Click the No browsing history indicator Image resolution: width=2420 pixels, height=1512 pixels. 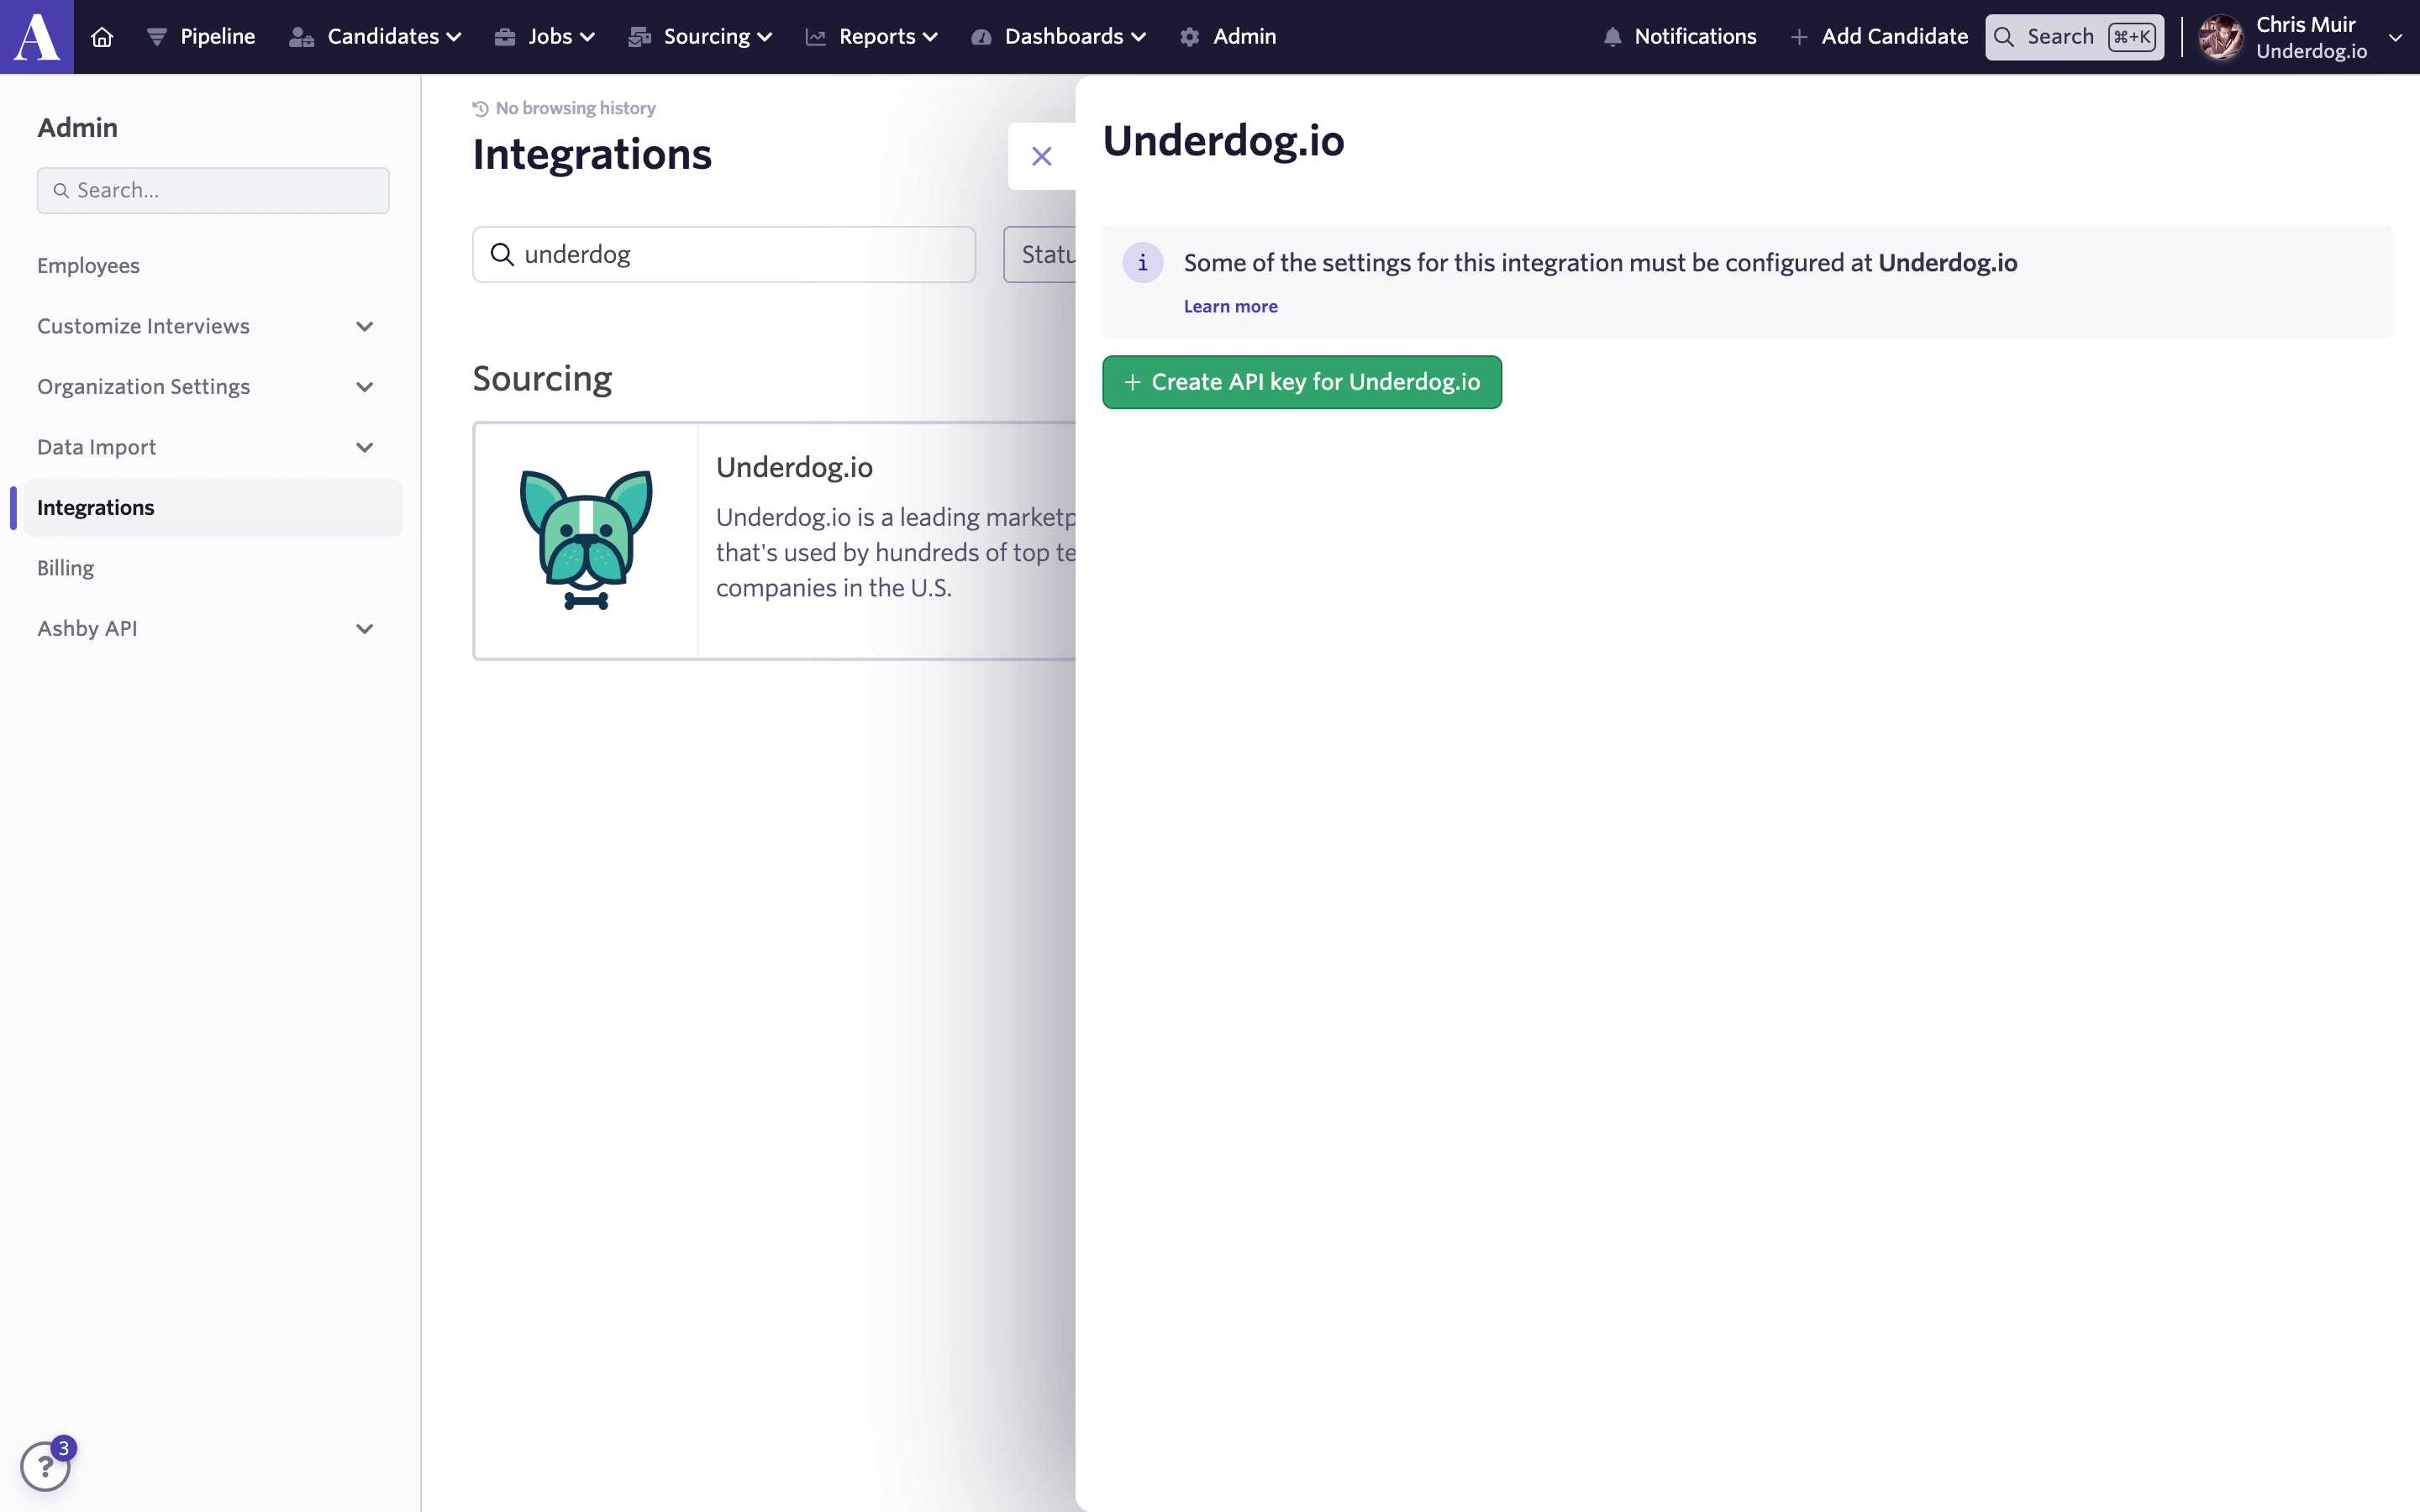[x=564, y=108]
